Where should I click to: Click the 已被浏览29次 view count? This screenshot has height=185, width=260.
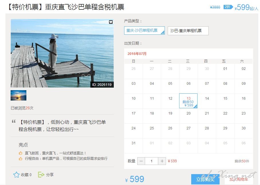point(22,108)
